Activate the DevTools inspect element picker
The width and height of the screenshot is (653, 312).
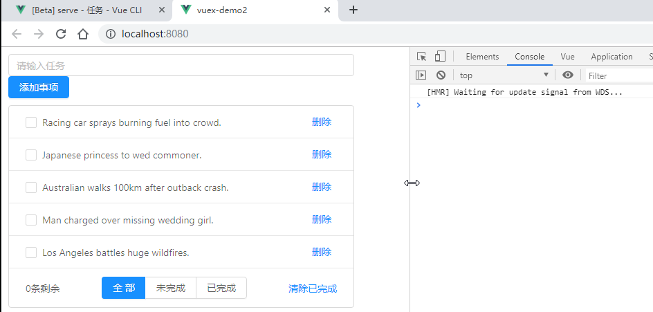[421, 57]
